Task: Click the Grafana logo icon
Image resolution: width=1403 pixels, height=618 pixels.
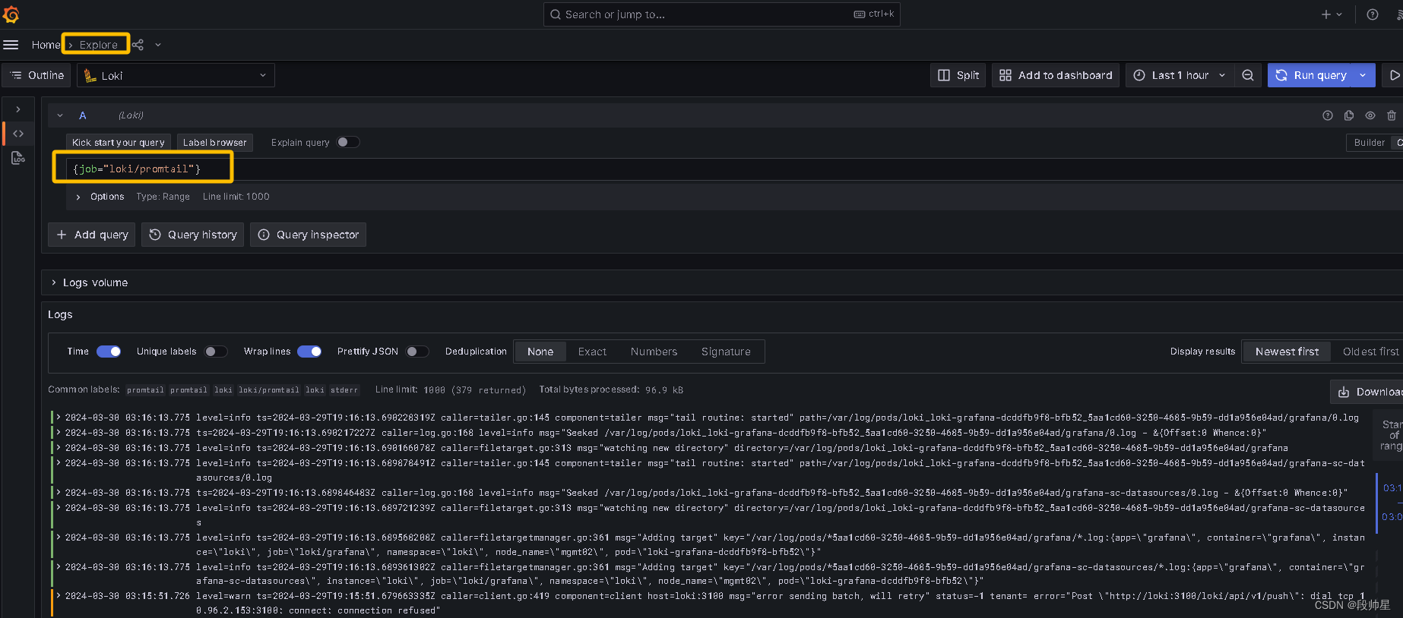Action: [x=11, y=14]
